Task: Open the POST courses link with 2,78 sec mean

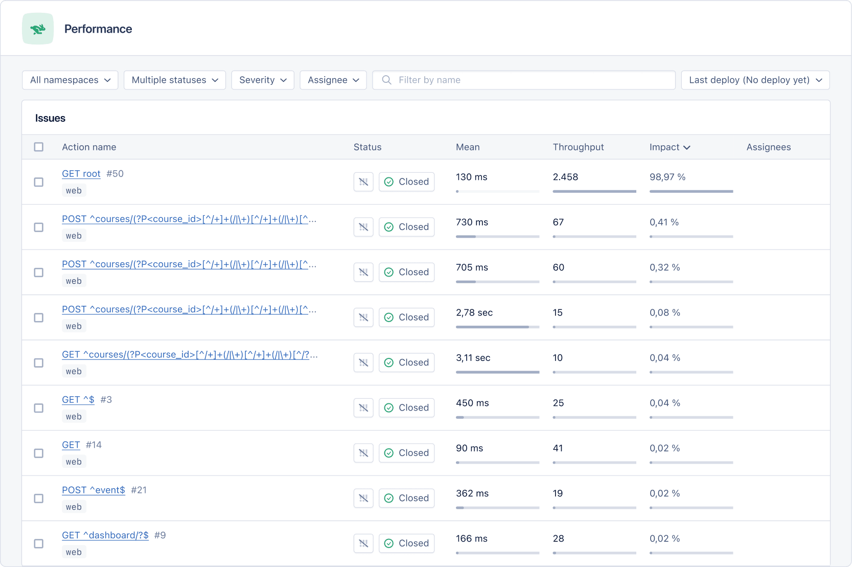Action: (189, 309)
